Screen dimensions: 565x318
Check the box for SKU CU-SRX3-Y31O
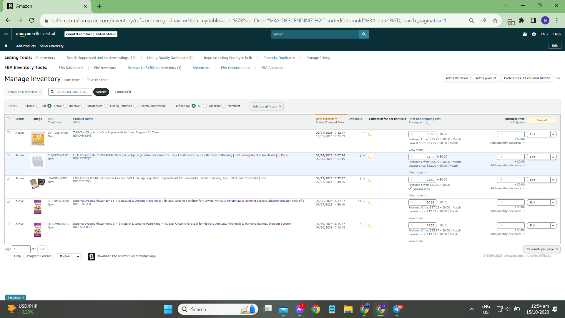point(8,156)
